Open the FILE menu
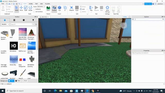The image size is (165, 93). coord(3,4)
